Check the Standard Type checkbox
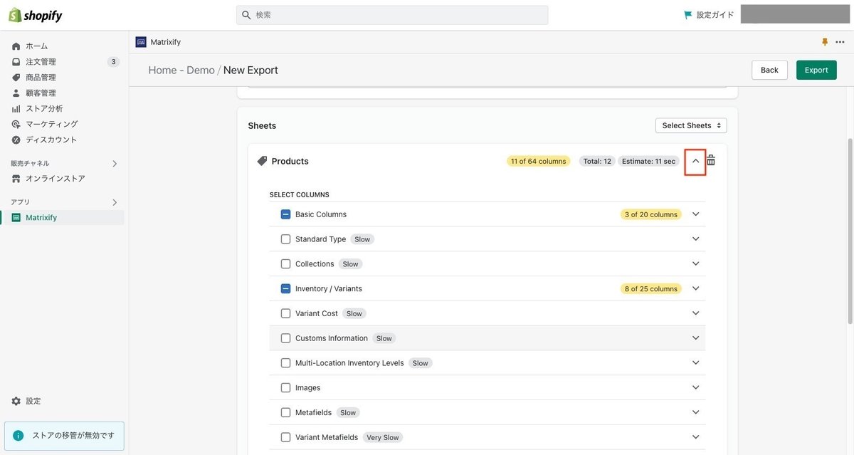This screenshot has width=854, height=455. click(285, 237)
